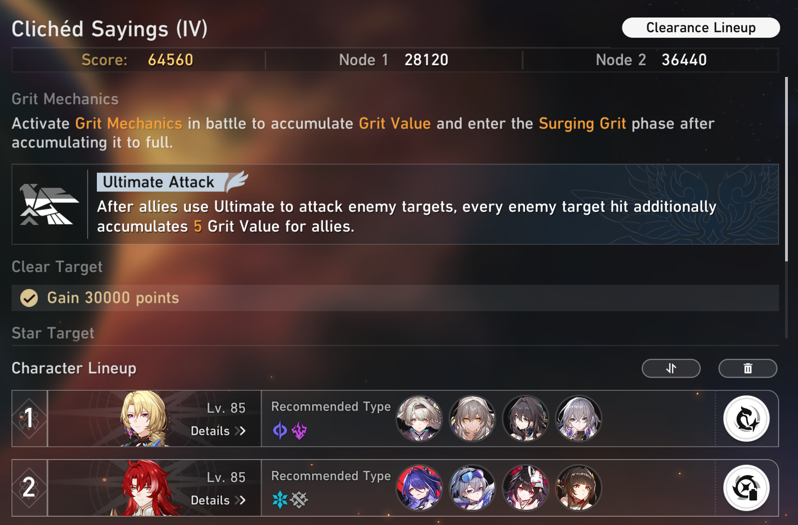This screenshot has width=798, height=525.
Task: Click the vertical scrollbar on the right edge
Action: click(786, 170)
